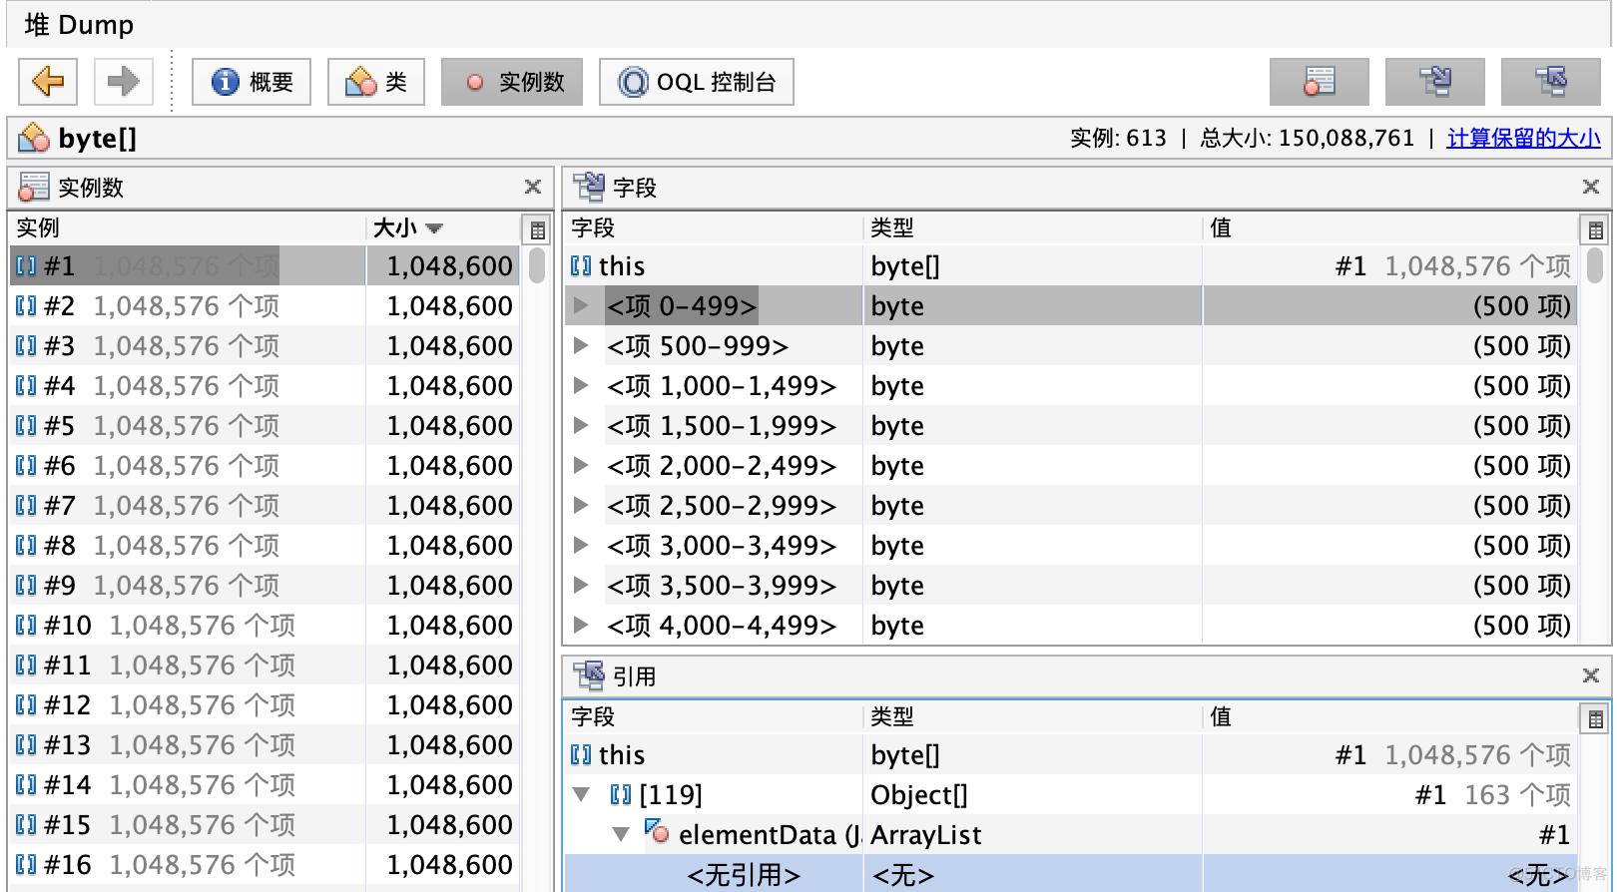Select instance #16 row
Screen dimensions: 1617x892
265,865
